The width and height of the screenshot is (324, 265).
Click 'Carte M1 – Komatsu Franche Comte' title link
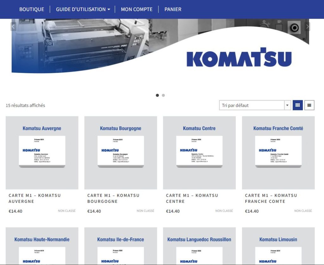coord(271,198)
